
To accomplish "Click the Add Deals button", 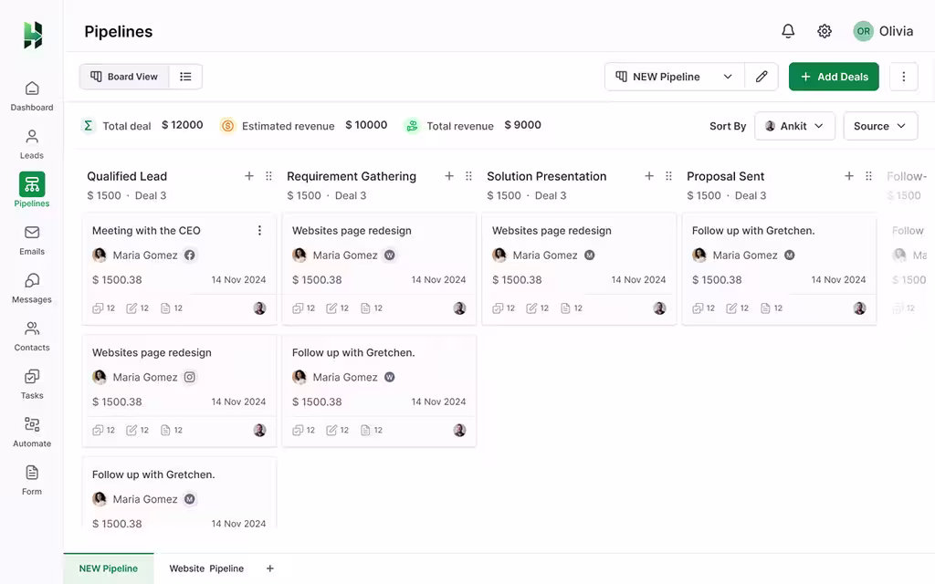I will click(x=834, y=77).
